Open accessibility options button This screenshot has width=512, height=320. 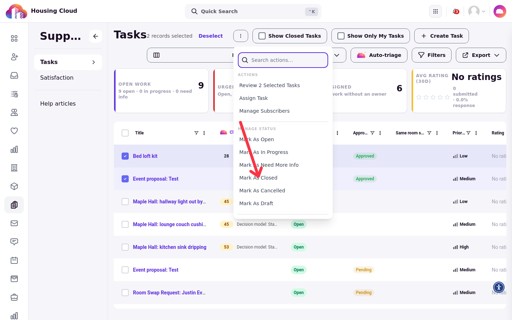point(499,287)
